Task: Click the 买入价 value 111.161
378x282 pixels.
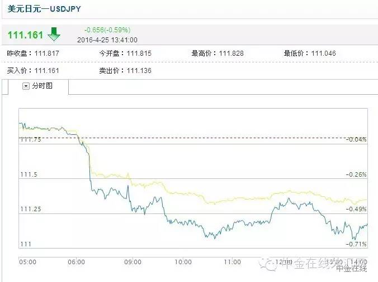Action: (x=46, y=71)
